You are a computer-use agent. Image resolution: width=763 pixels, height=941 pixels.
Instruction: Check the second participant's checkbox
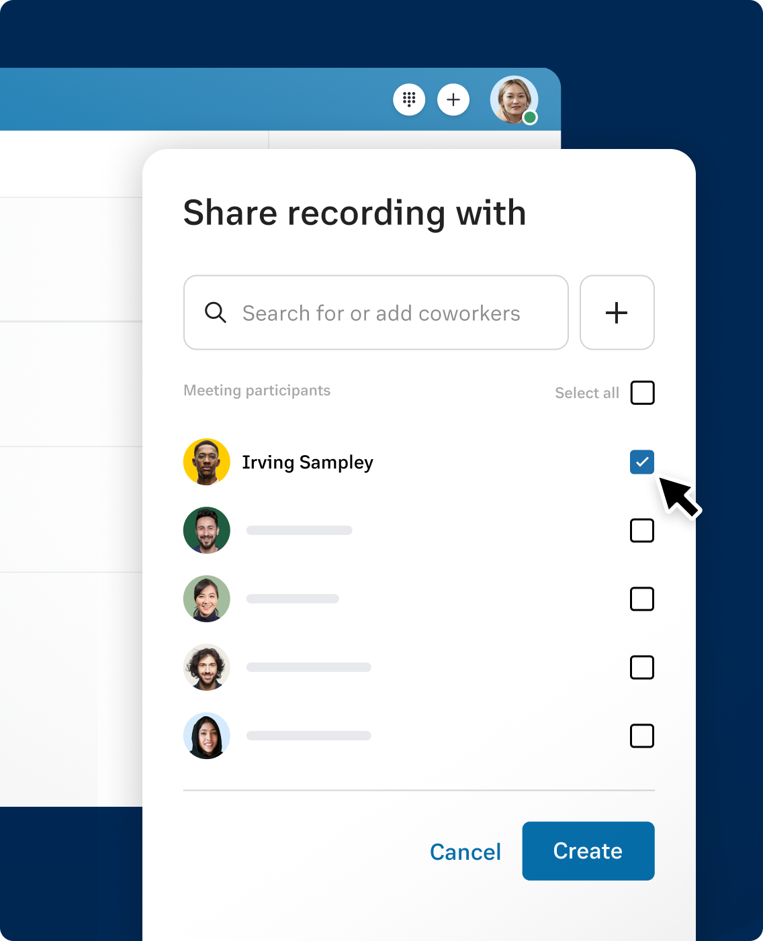(642, 530)
